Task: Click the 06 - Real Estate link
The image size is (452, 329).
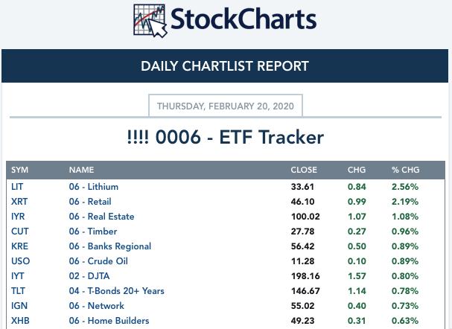Action: pos(101,217)
